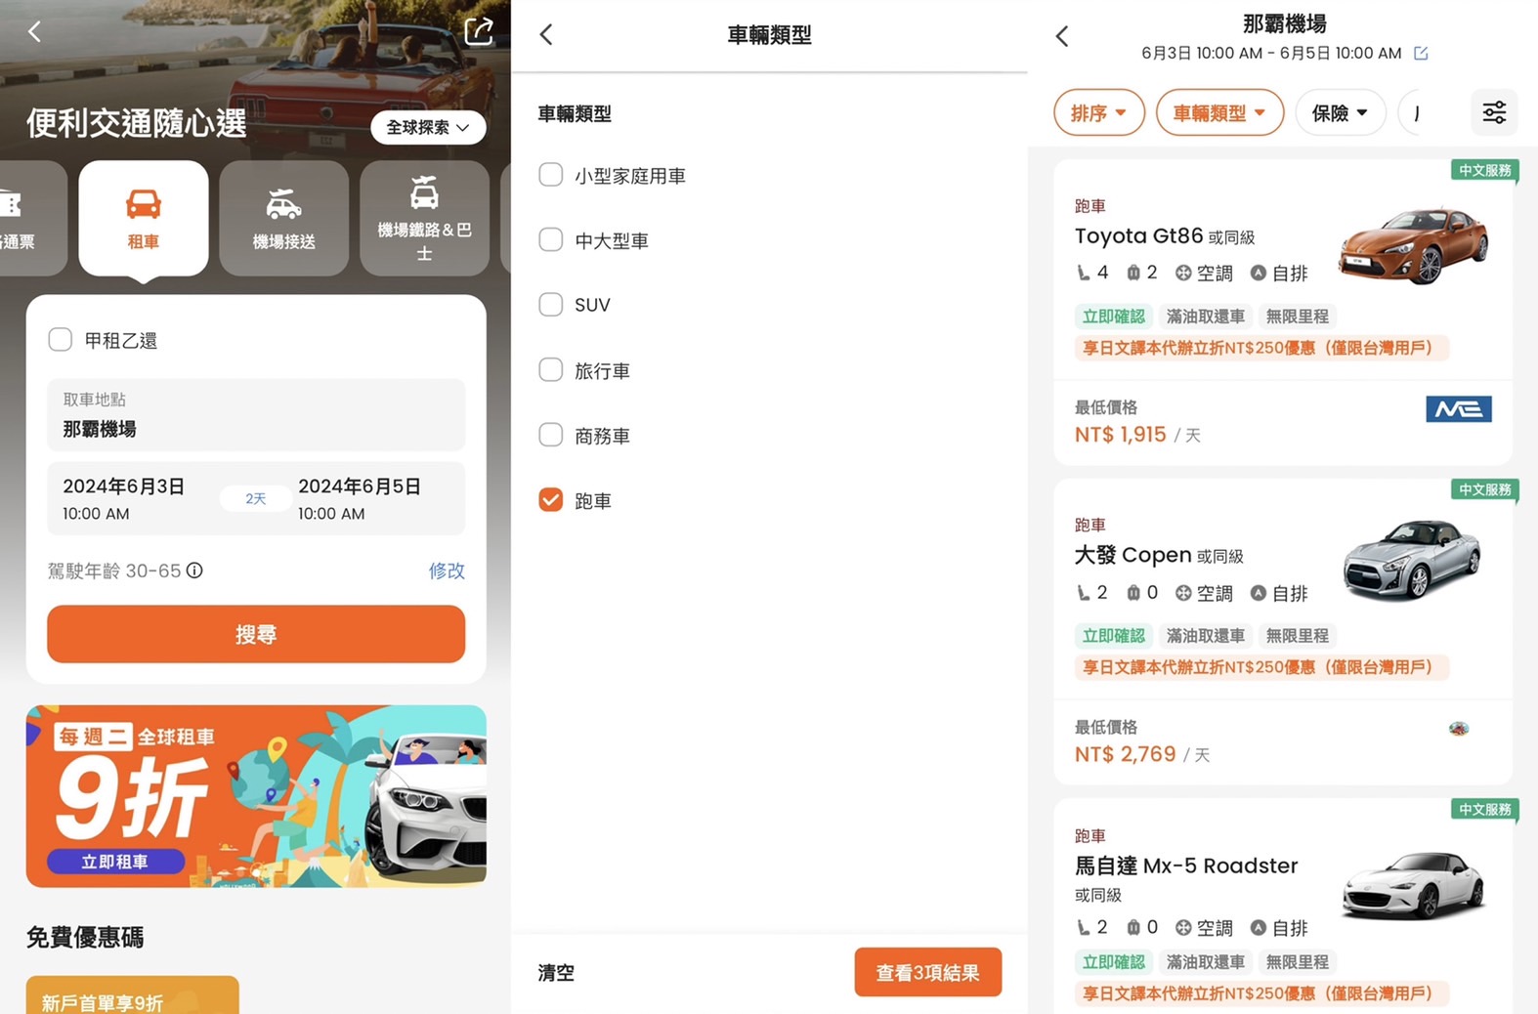The image size is (1538, 1014).
Task: Uncheck the 跑車 sports car option
Action: point(551,499)
